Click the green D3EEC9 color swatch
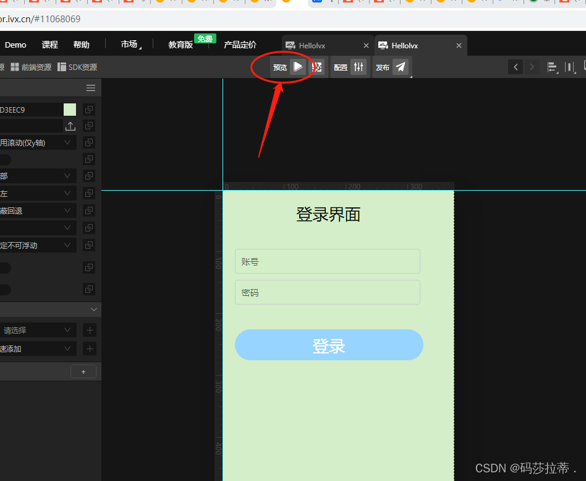 pyautogui.click(x=70, y=109)
